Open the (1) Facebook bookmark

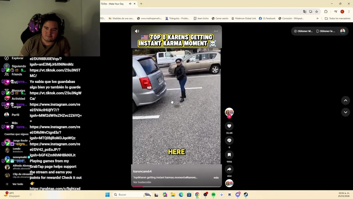tap(267, 19)
